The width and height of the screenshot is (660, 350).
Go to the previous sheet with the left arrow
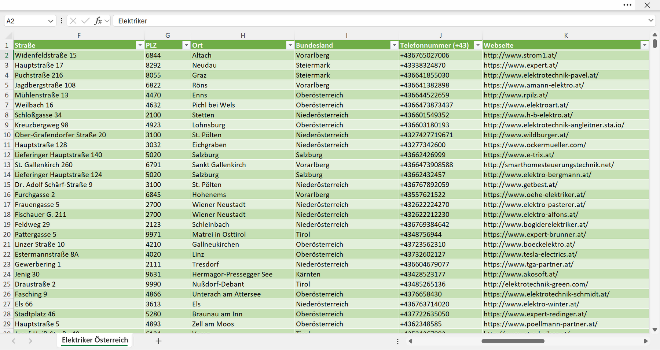click(14, 341)
